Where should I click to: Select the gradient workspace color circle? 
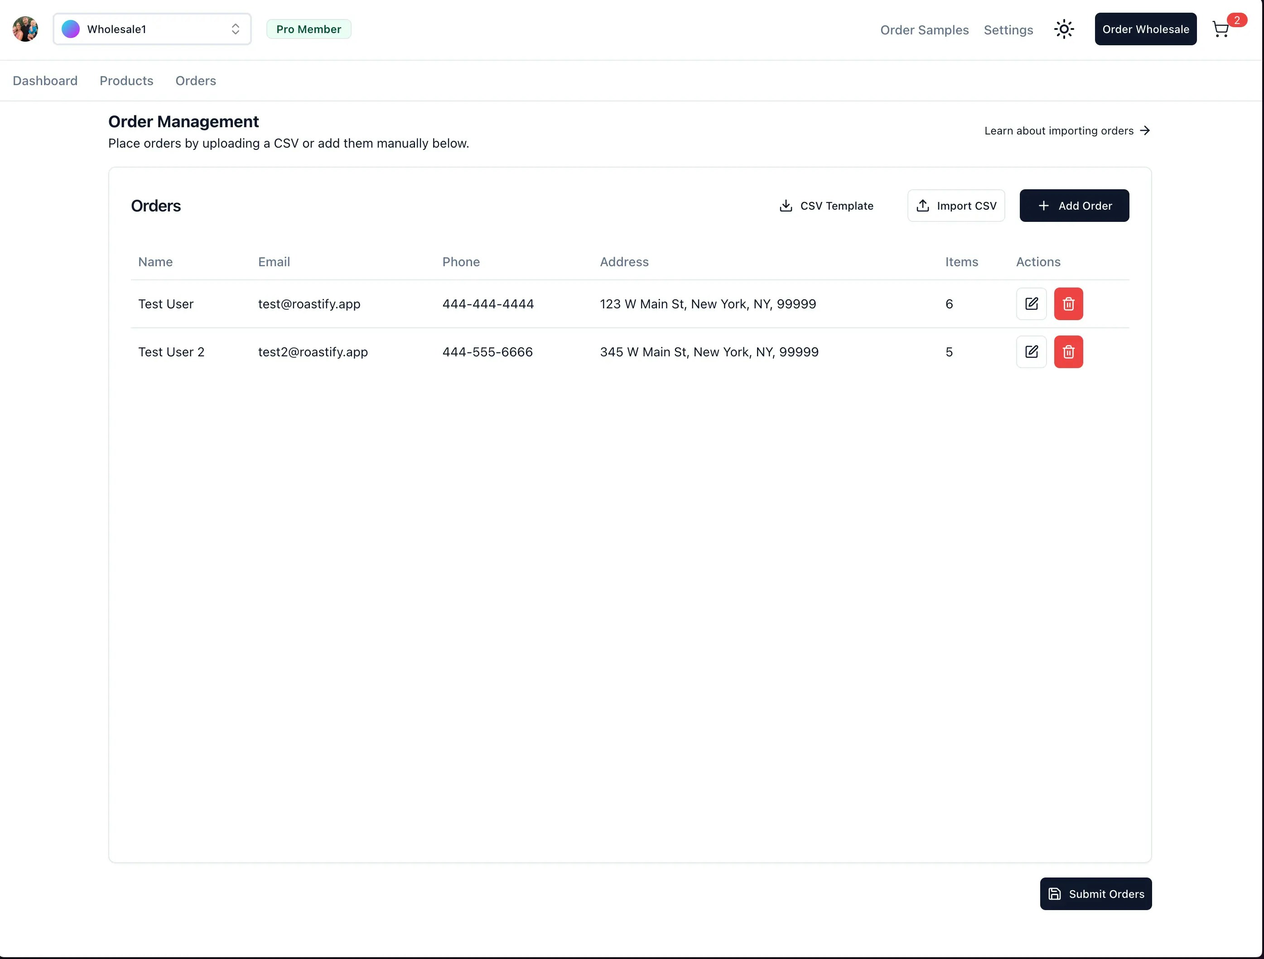pos(70,29)
